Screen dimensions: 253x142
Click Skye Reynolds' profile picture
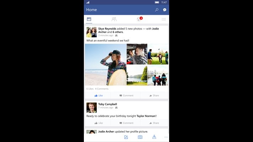[x=91, y=32]
